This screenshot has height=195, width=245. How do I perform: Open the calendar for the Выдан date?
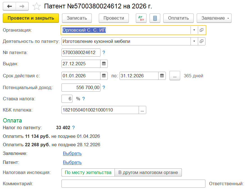coord(104,64)
